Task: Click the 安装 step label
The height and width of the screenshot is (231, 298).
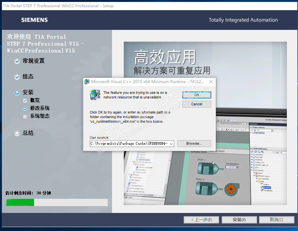Action: tap(28, 92)
